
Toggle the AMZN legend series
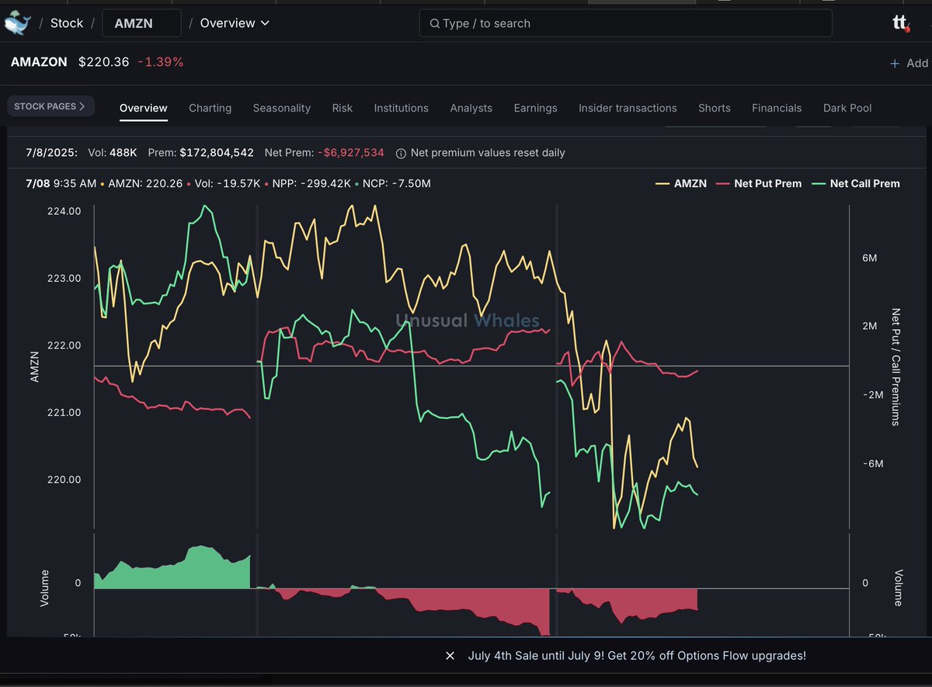click(681, 184)
